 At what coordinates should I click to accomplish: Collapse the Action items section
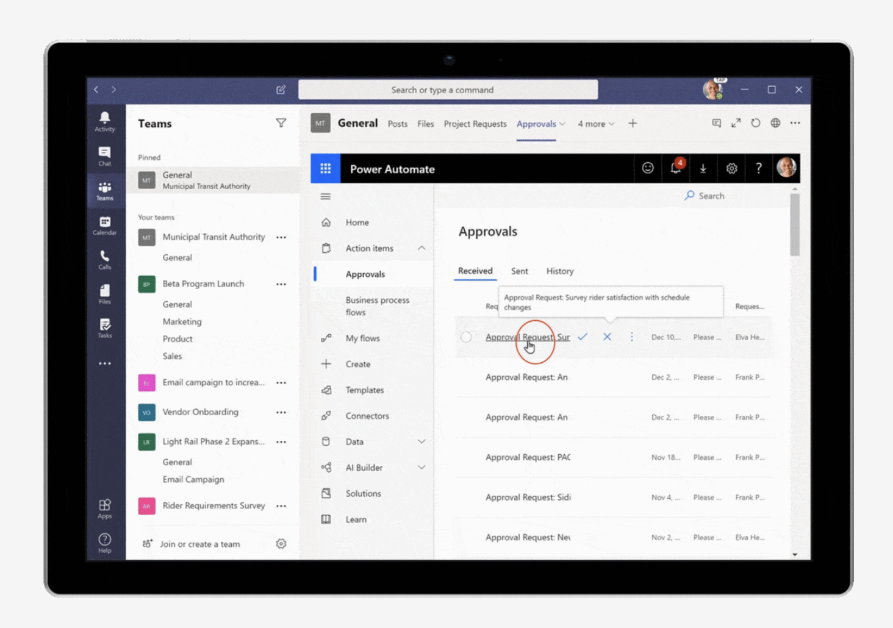coord(421,248)
